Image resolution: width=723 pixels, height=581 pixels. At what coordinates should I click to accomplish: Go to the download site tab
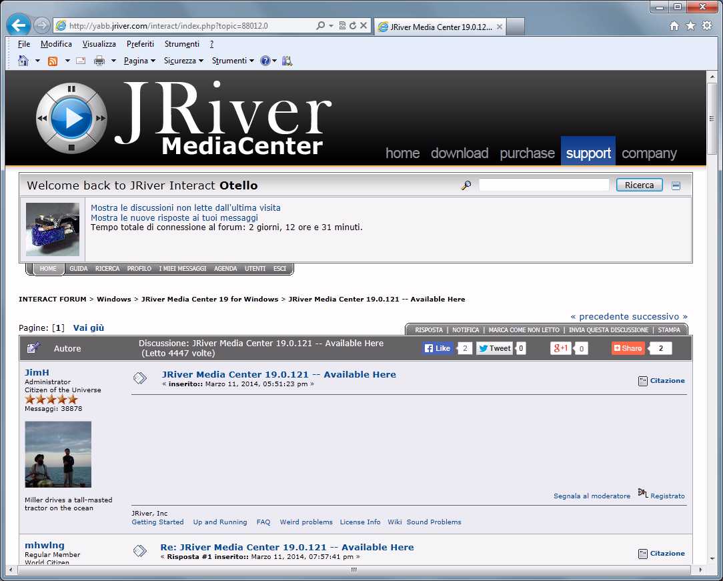click(460, 153)
